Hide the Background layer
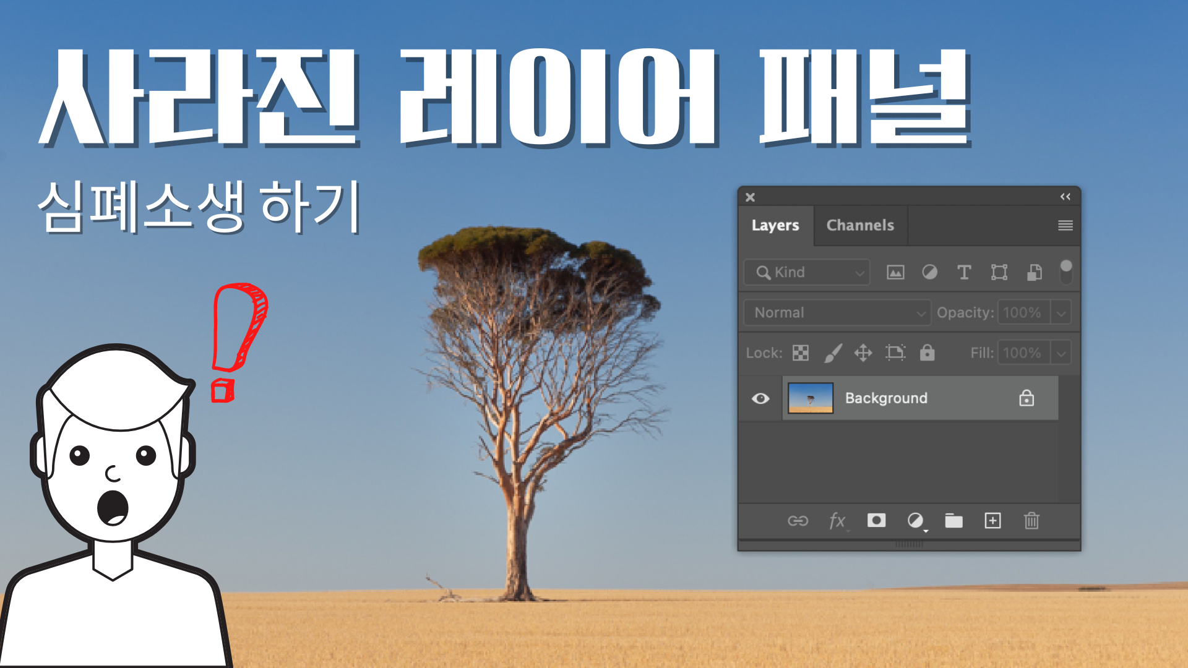Viewport: 1188px width, 668px height. pos(760,398)
